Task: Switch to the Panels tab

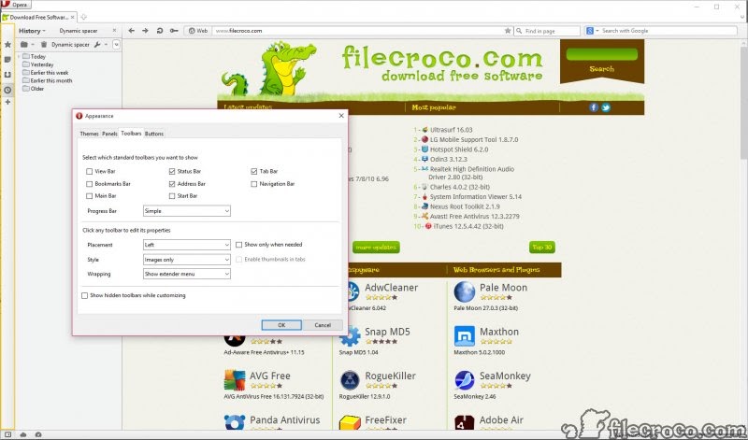Action: tap(109, 134)
